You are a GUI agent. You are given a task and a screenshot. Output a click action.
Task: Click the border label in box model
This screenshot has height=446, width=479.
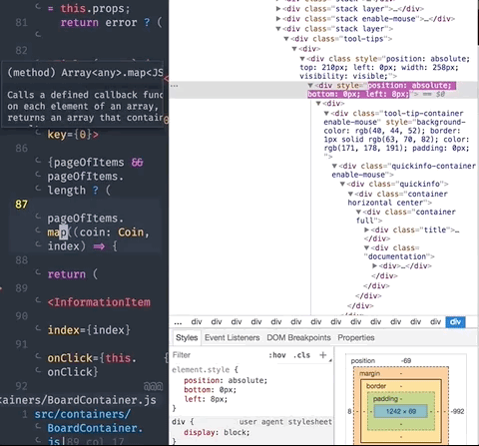coord(376,386)
